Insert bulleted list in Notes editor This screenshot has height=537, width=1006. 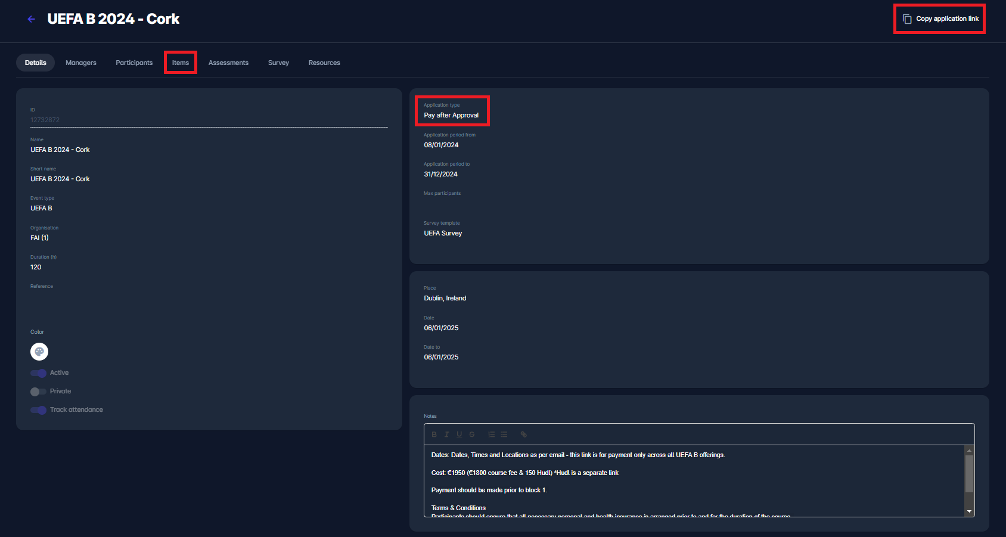pos(504,434)
